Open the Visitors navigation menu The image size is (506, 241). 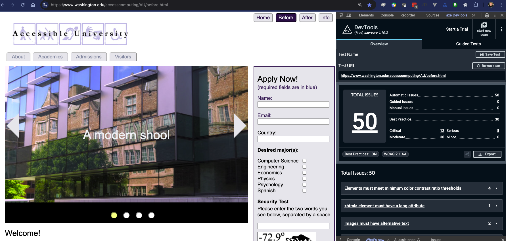point(123,57)
